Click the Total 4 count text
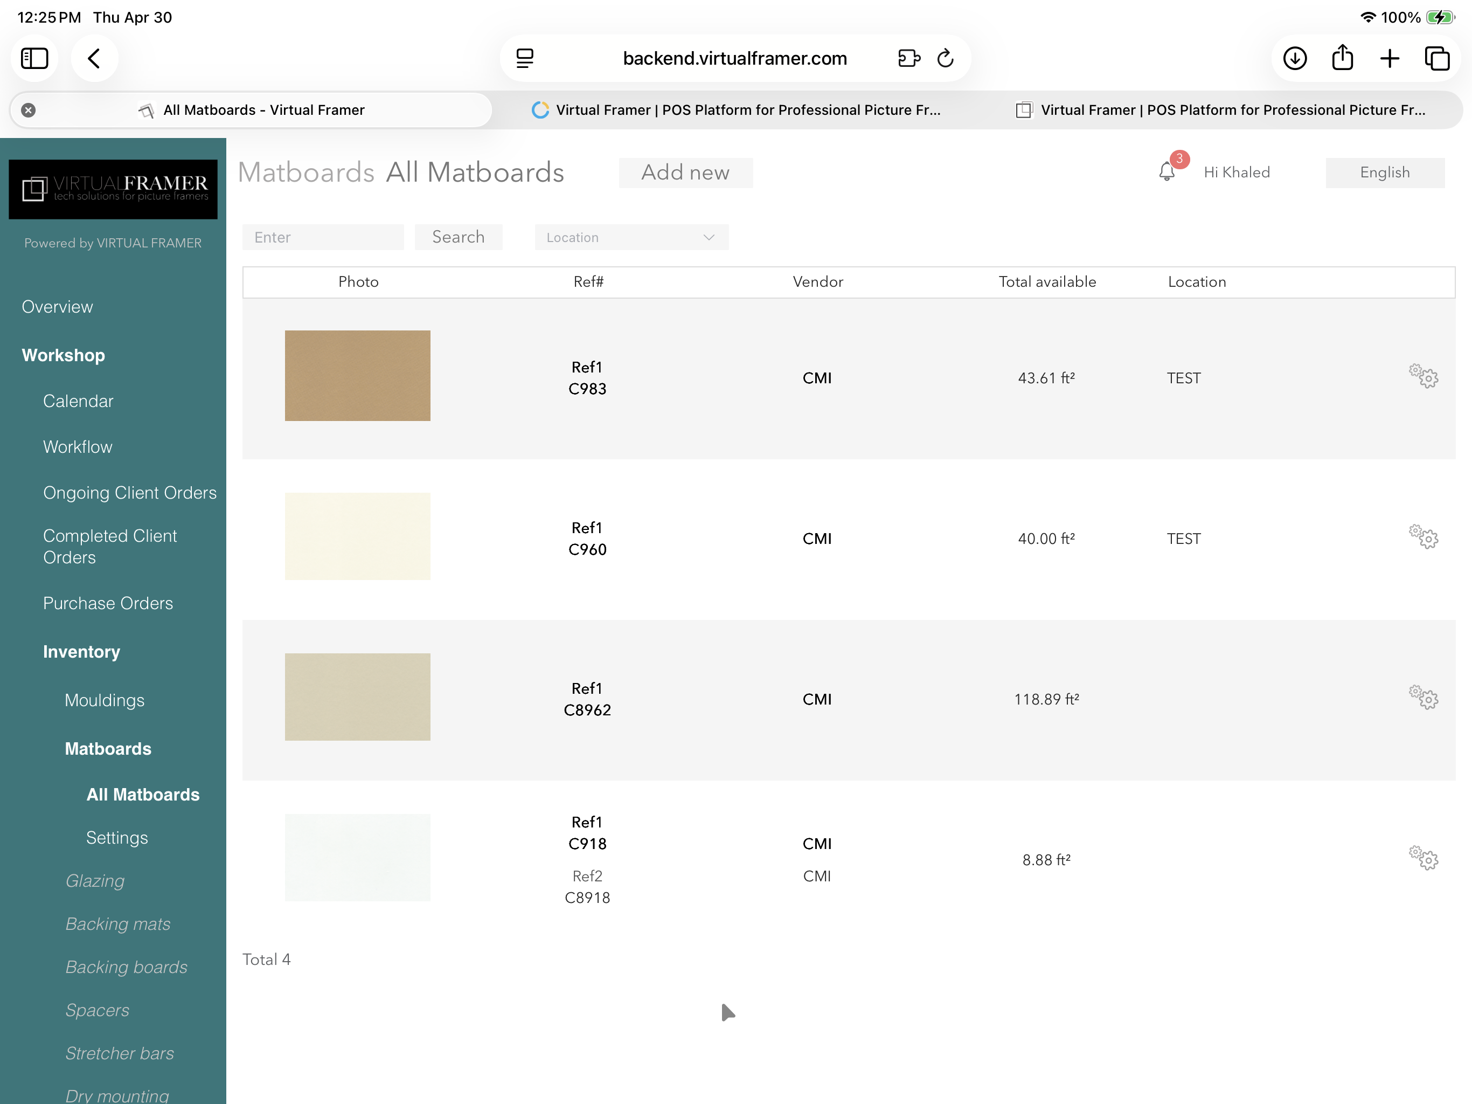The image size is (1472, 1104). pyautogui.click(x=266, y=960)
